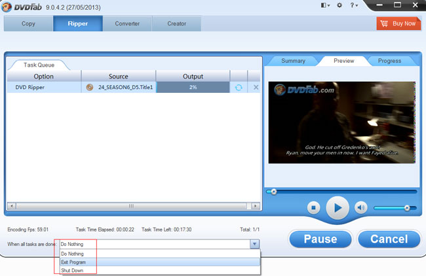Close the DVDFab window
Screen dimensions: 426x276
[415, 5]
